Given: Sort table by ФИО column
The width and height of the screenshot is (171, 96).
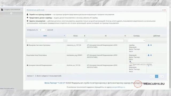Looking at the screenshot, I should [x=45, y=36].
